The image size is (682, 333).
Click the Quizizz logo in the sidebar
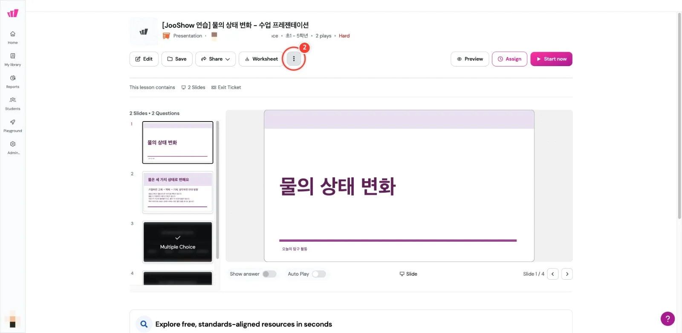click(x=13, y=13)
